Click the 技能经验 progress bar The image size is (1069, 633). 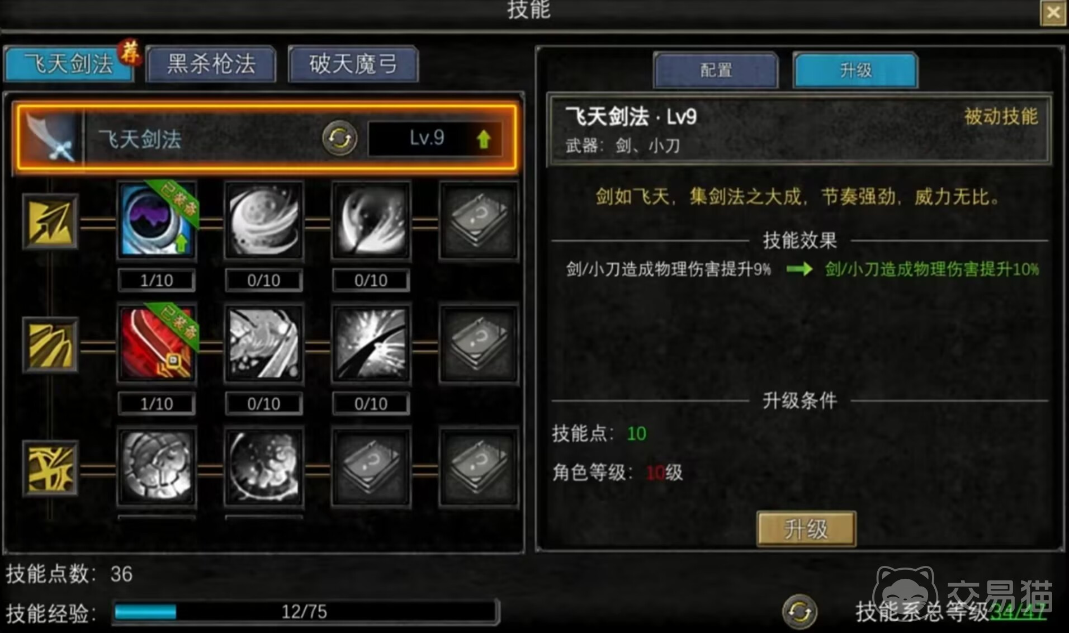pyautogui.click(x=305, y=612)
